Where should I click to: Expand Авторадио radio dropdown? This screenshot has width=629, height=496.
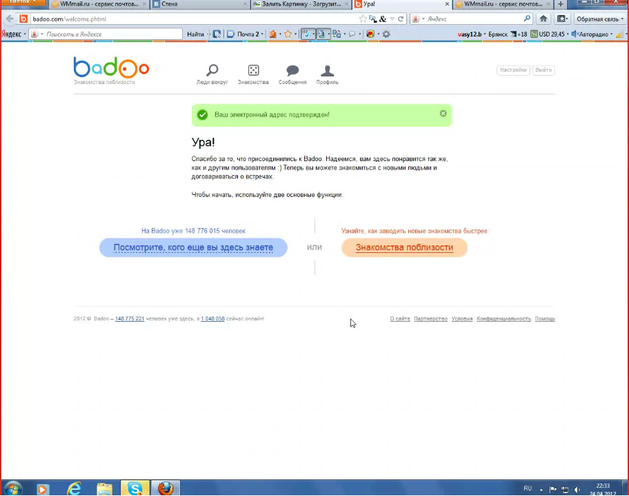[x=612, y=34]
